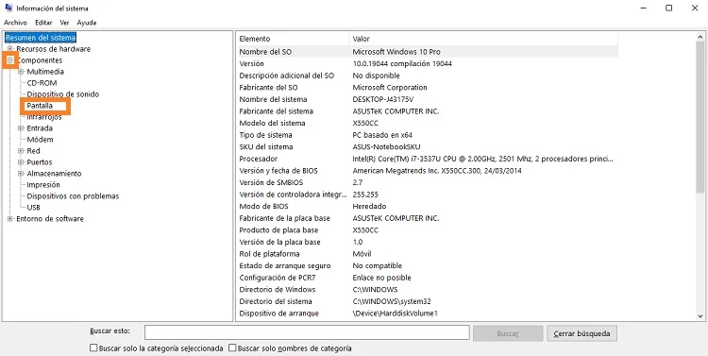Expand the Puertos node
The width and height of the screenshot is (708, 356).
click(21, 162)
